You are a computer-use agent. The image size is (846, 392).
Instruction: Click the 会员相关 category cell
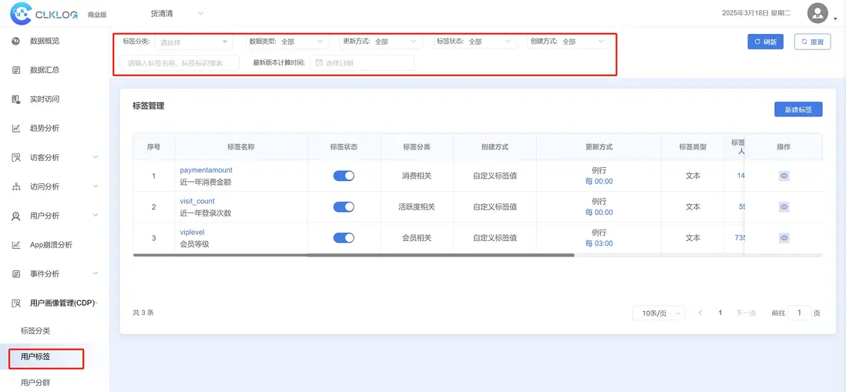coord(417,238)
